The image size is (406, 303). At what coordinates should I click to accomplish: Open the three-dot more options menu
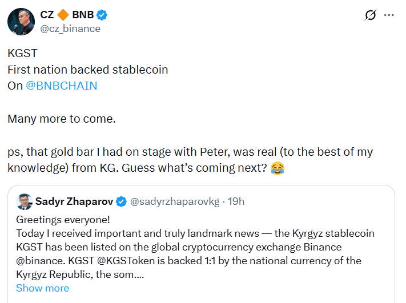pyautogui.click(x=389, y=15)
